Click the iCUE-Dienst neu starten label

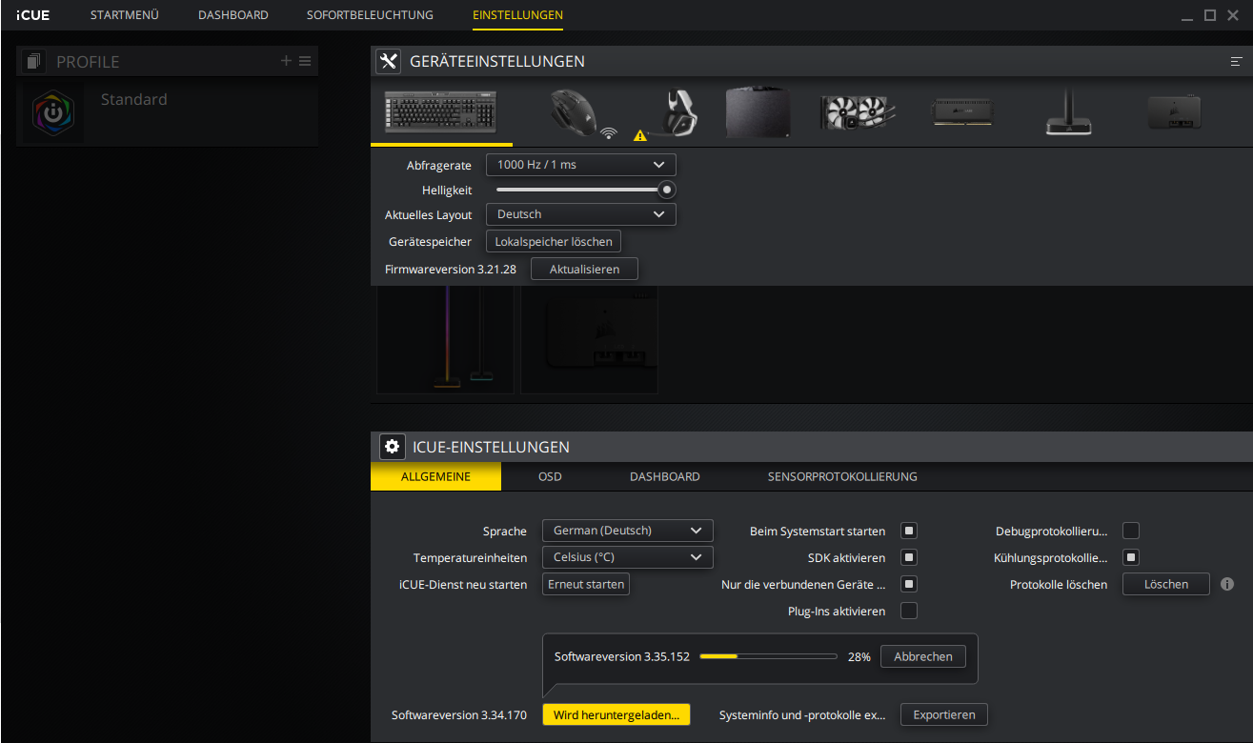point(463,584)
